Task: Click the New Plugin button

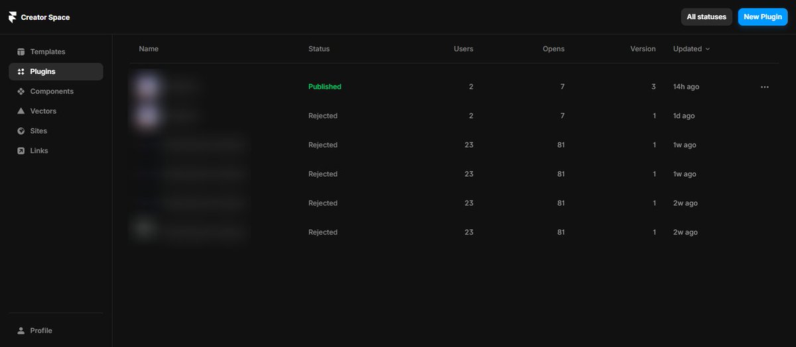Action: pos(763,17)
